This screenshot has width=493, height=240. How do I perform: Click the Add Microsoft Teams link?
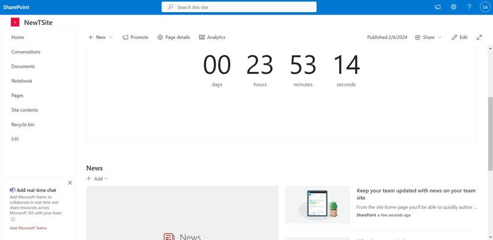coord(28,228)
